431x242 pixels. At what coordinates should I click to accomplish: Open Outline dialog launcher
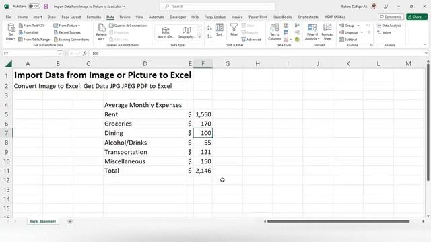tap(371, 45)
